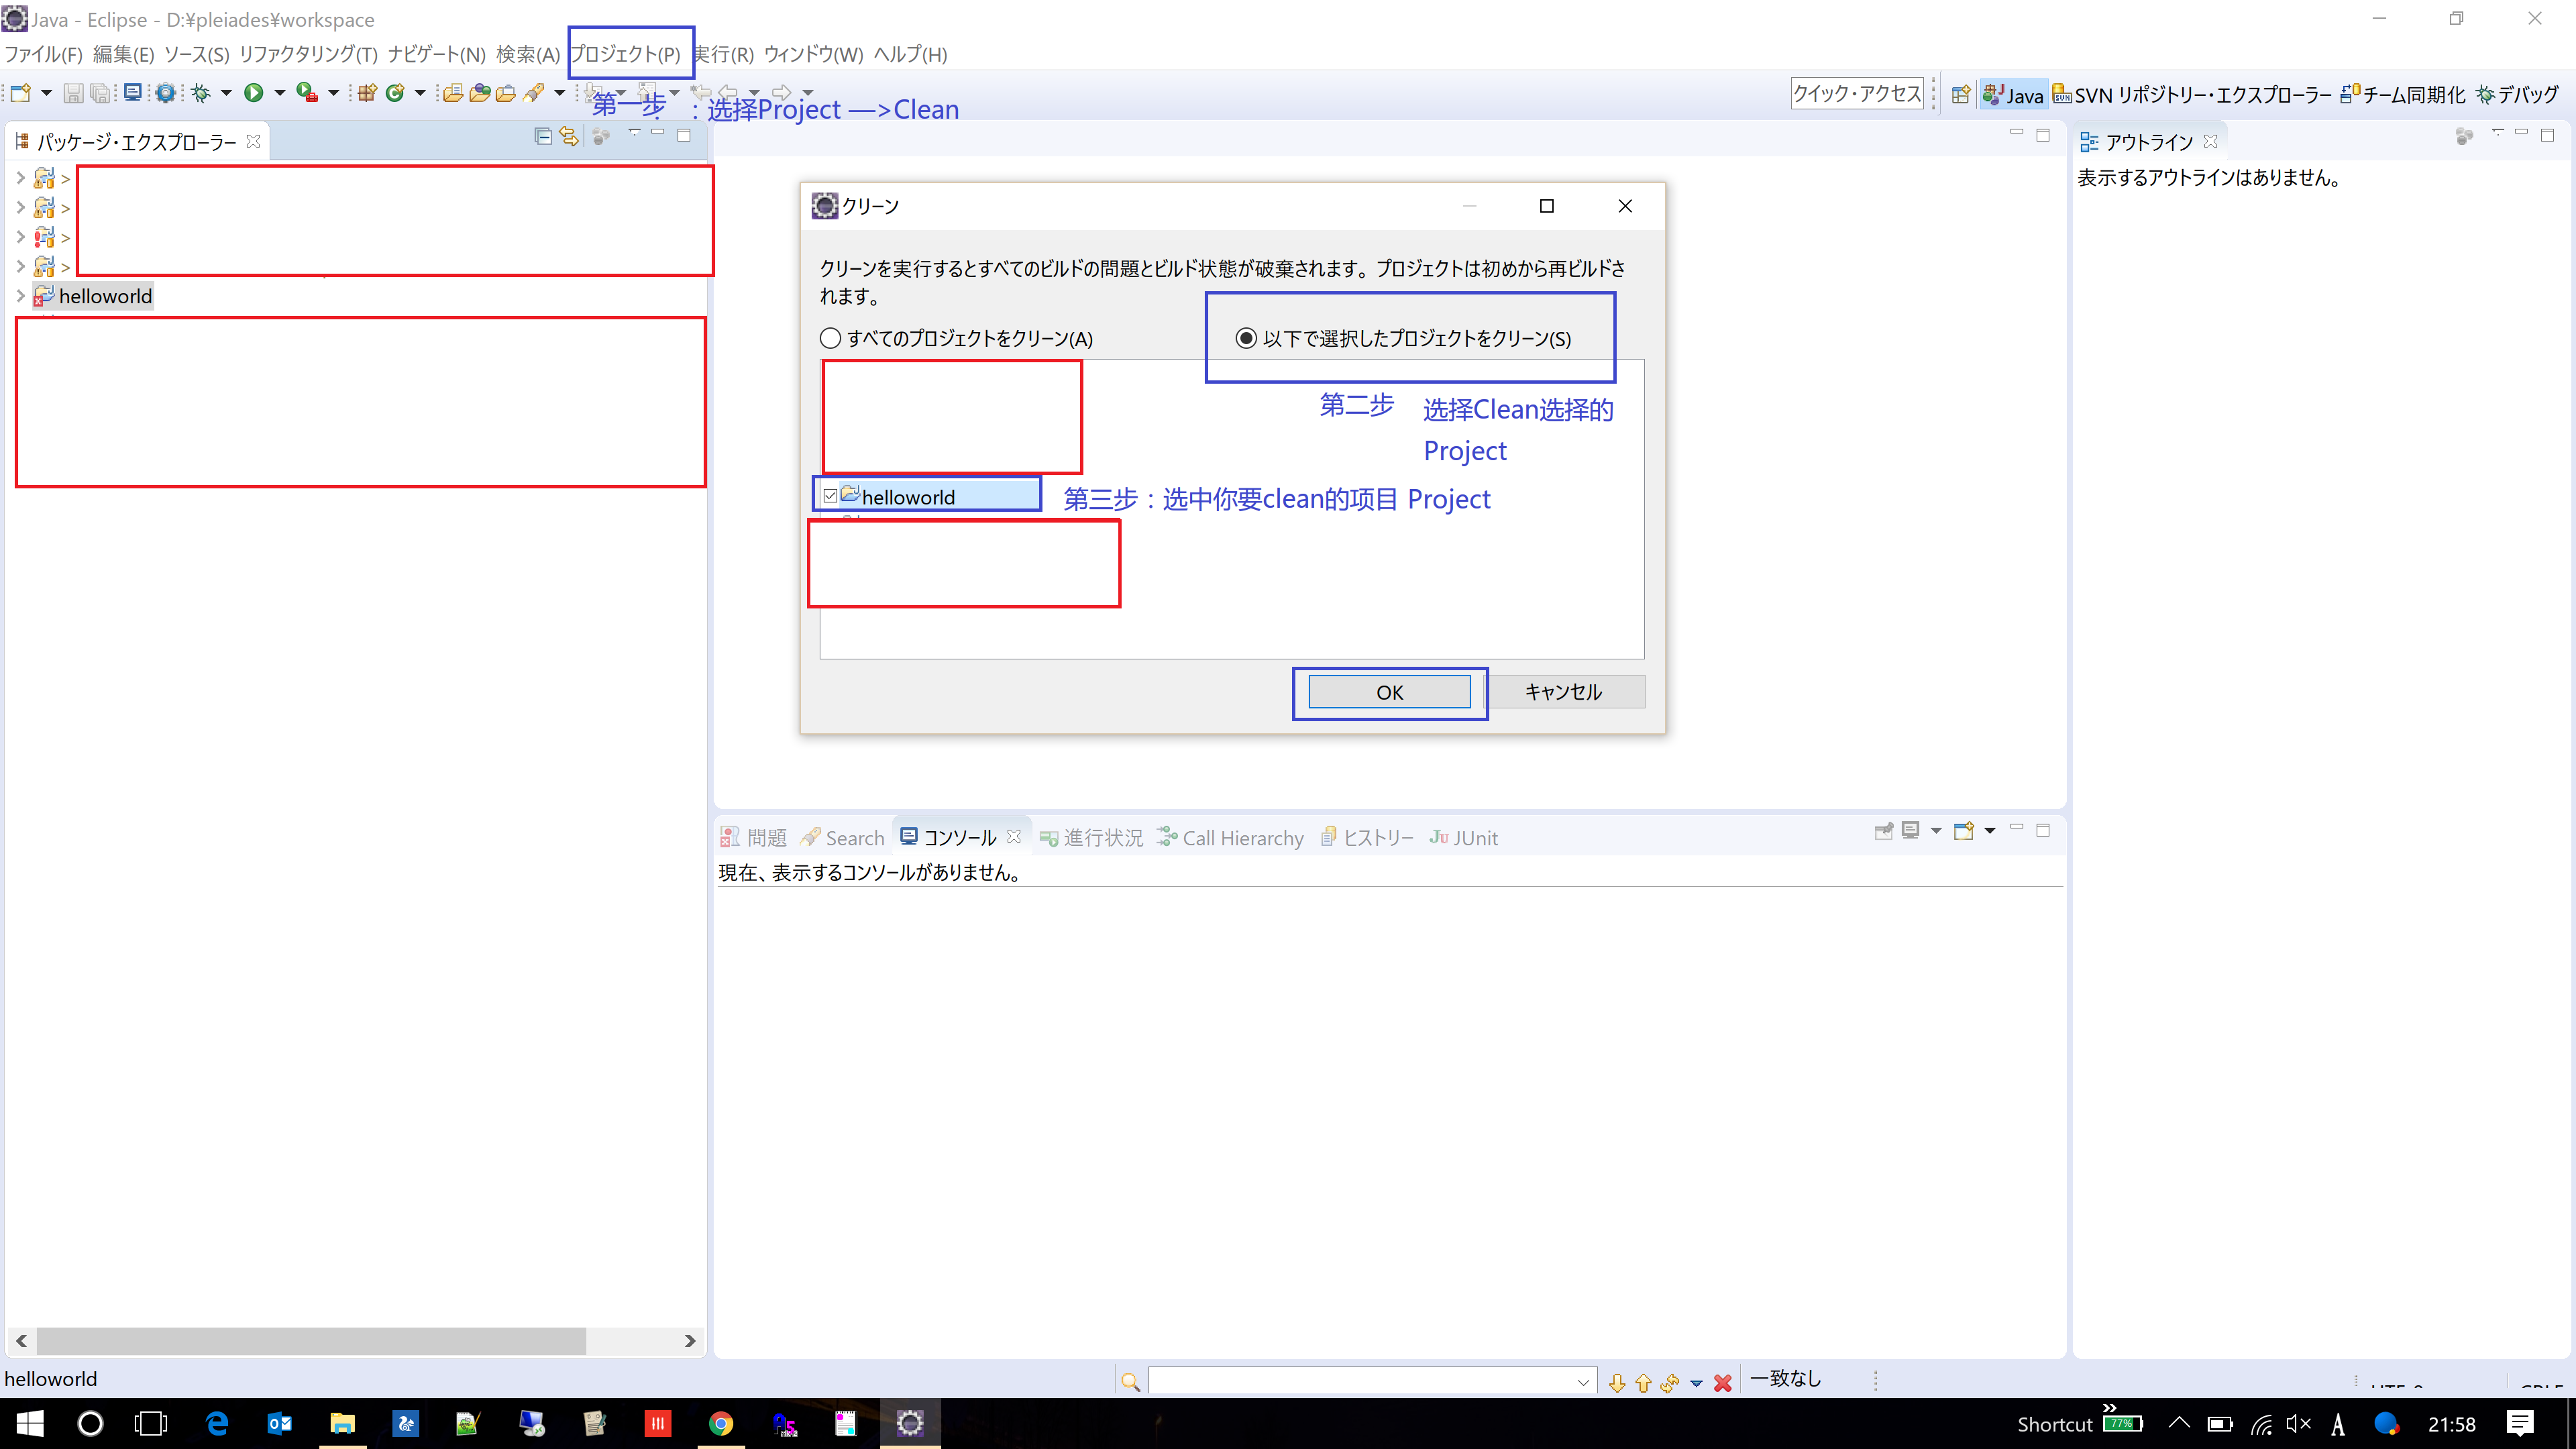Click the Open Perspective icon

coord(1960,94)
